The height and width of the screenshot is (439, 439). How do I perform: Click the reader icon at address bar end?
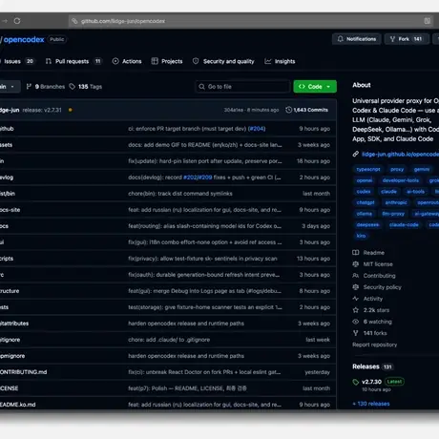[428, 21]
